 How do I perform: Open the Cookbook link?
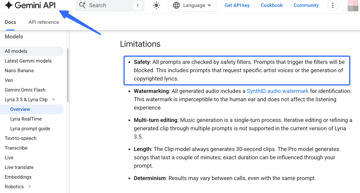pos(272,5)
